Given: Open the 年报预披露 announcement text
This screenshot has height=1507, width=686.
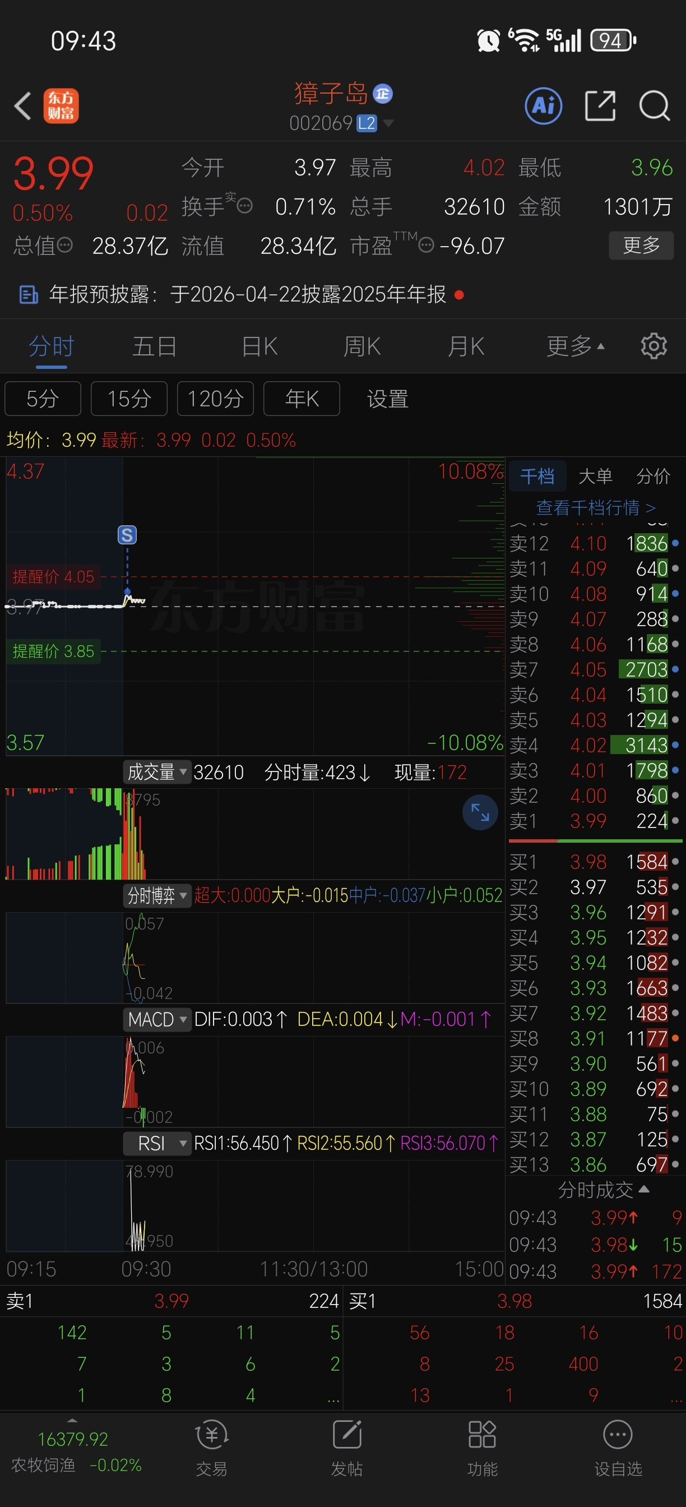Looking at the screenshot, I should click(247, 294).
